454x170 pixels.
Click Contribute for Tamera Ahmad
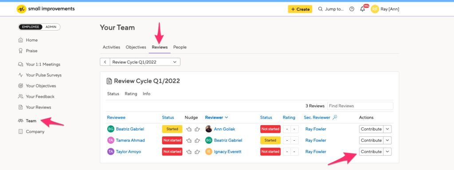click(x=371, y=140)
